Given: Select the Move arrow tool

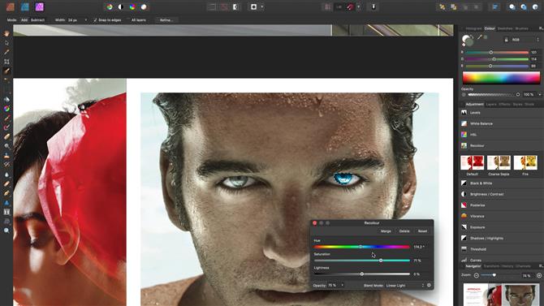Looking at the screenshot, I should pyautogui.click(x=6, y=43).
